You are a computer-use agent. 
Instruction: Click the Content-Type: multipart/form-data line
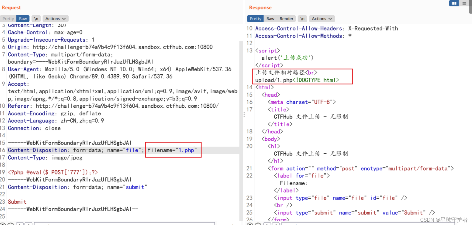click(60, 55)
